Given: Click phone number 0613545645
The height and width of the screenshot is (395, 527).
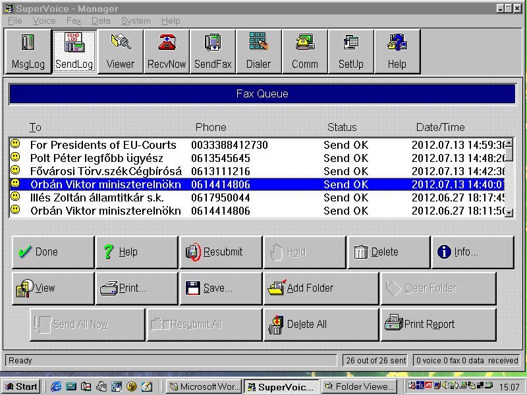Looking at the screenshot, I should pyautogui.click(x=221, y=158).
